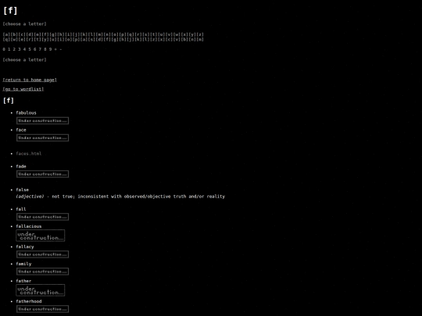This screenshot has height=316, width=422.
Task: Click under construction image below fallacious
Action: pos(41,236)
